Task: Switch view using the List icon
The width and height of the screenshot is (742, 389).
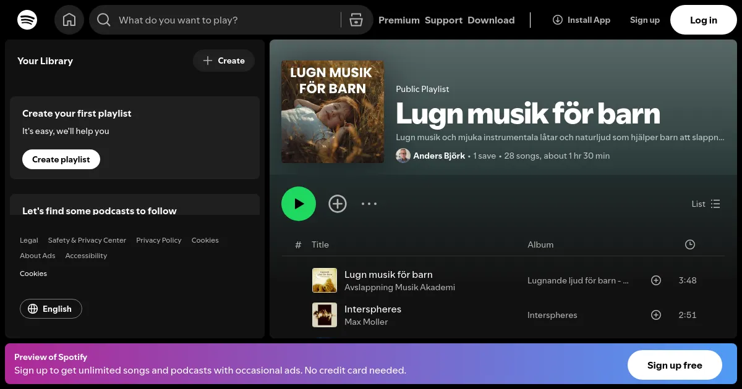Action: tap(715, 204)
